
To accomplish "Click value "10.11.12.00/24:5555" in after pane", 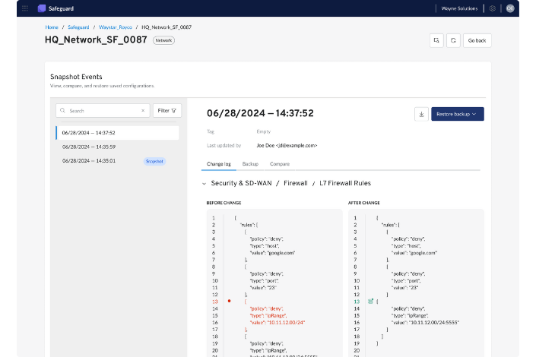I will point(434,323).
